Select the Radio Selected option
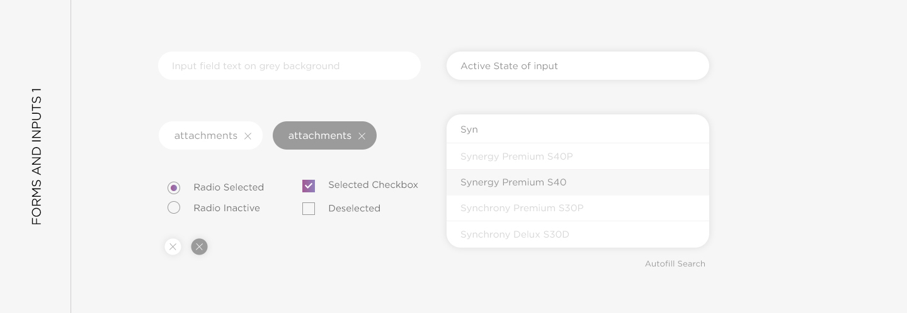The width and height of the screenshot is (907, 313). [174, 187]
